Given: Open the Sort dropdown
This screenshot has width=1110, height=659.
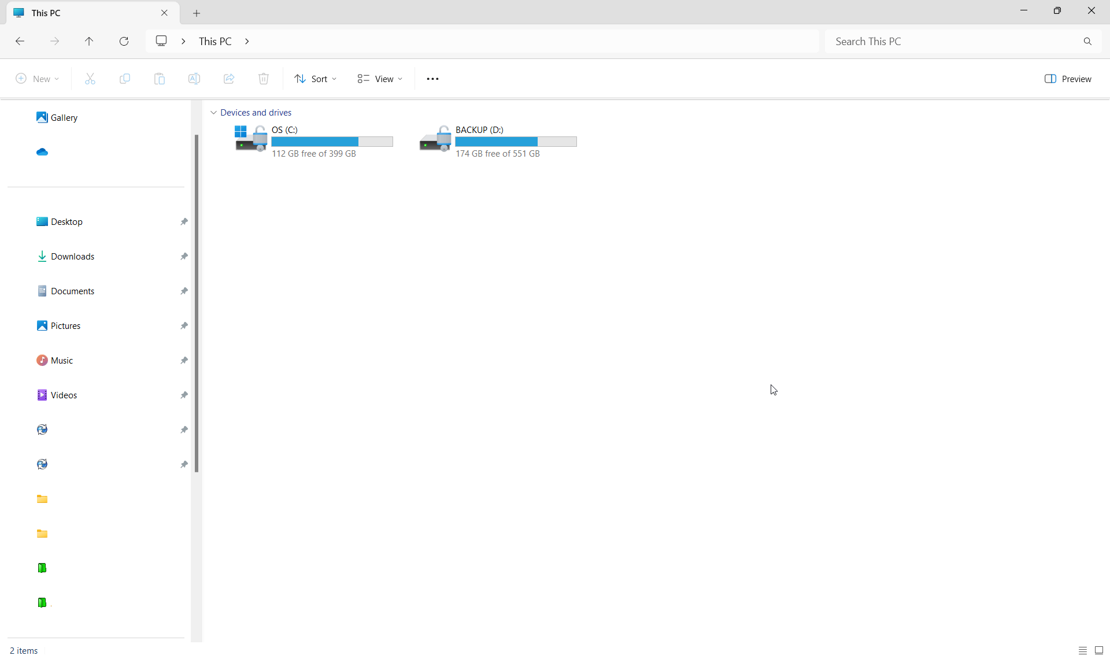Looking at the screenshot, I should (315, 79).
